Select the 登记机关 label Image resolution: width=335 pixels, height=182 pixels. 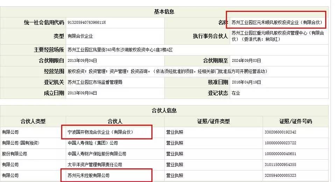(x=54, y=82)
